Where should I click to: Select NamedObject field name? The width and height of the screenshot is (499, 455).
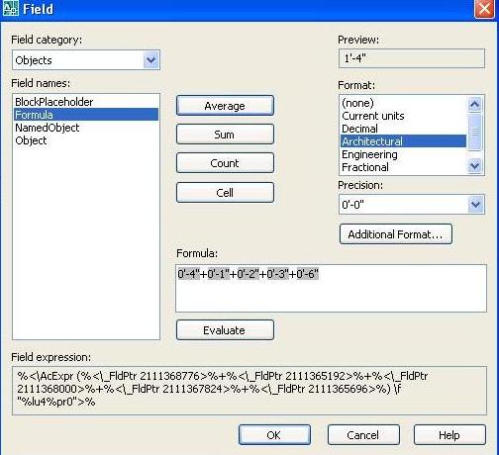(48, 128)
